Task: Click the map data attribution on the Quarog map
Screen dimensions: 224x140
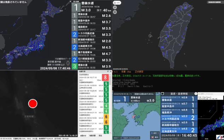Action: point(126,138)
